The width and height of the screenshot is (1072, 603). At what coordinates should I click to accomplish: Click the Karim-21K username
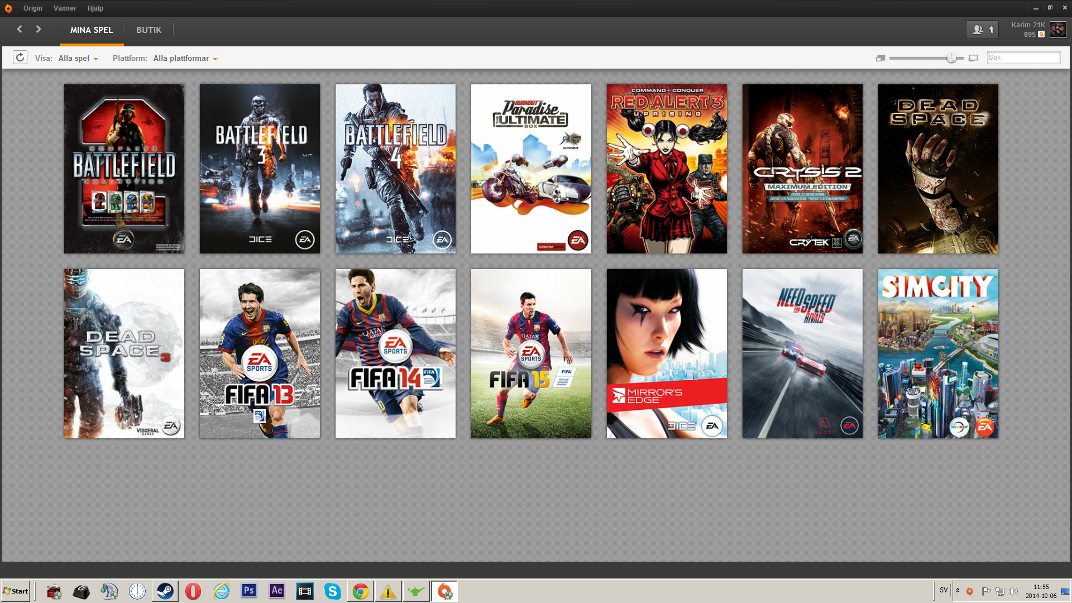(1028, 25)
